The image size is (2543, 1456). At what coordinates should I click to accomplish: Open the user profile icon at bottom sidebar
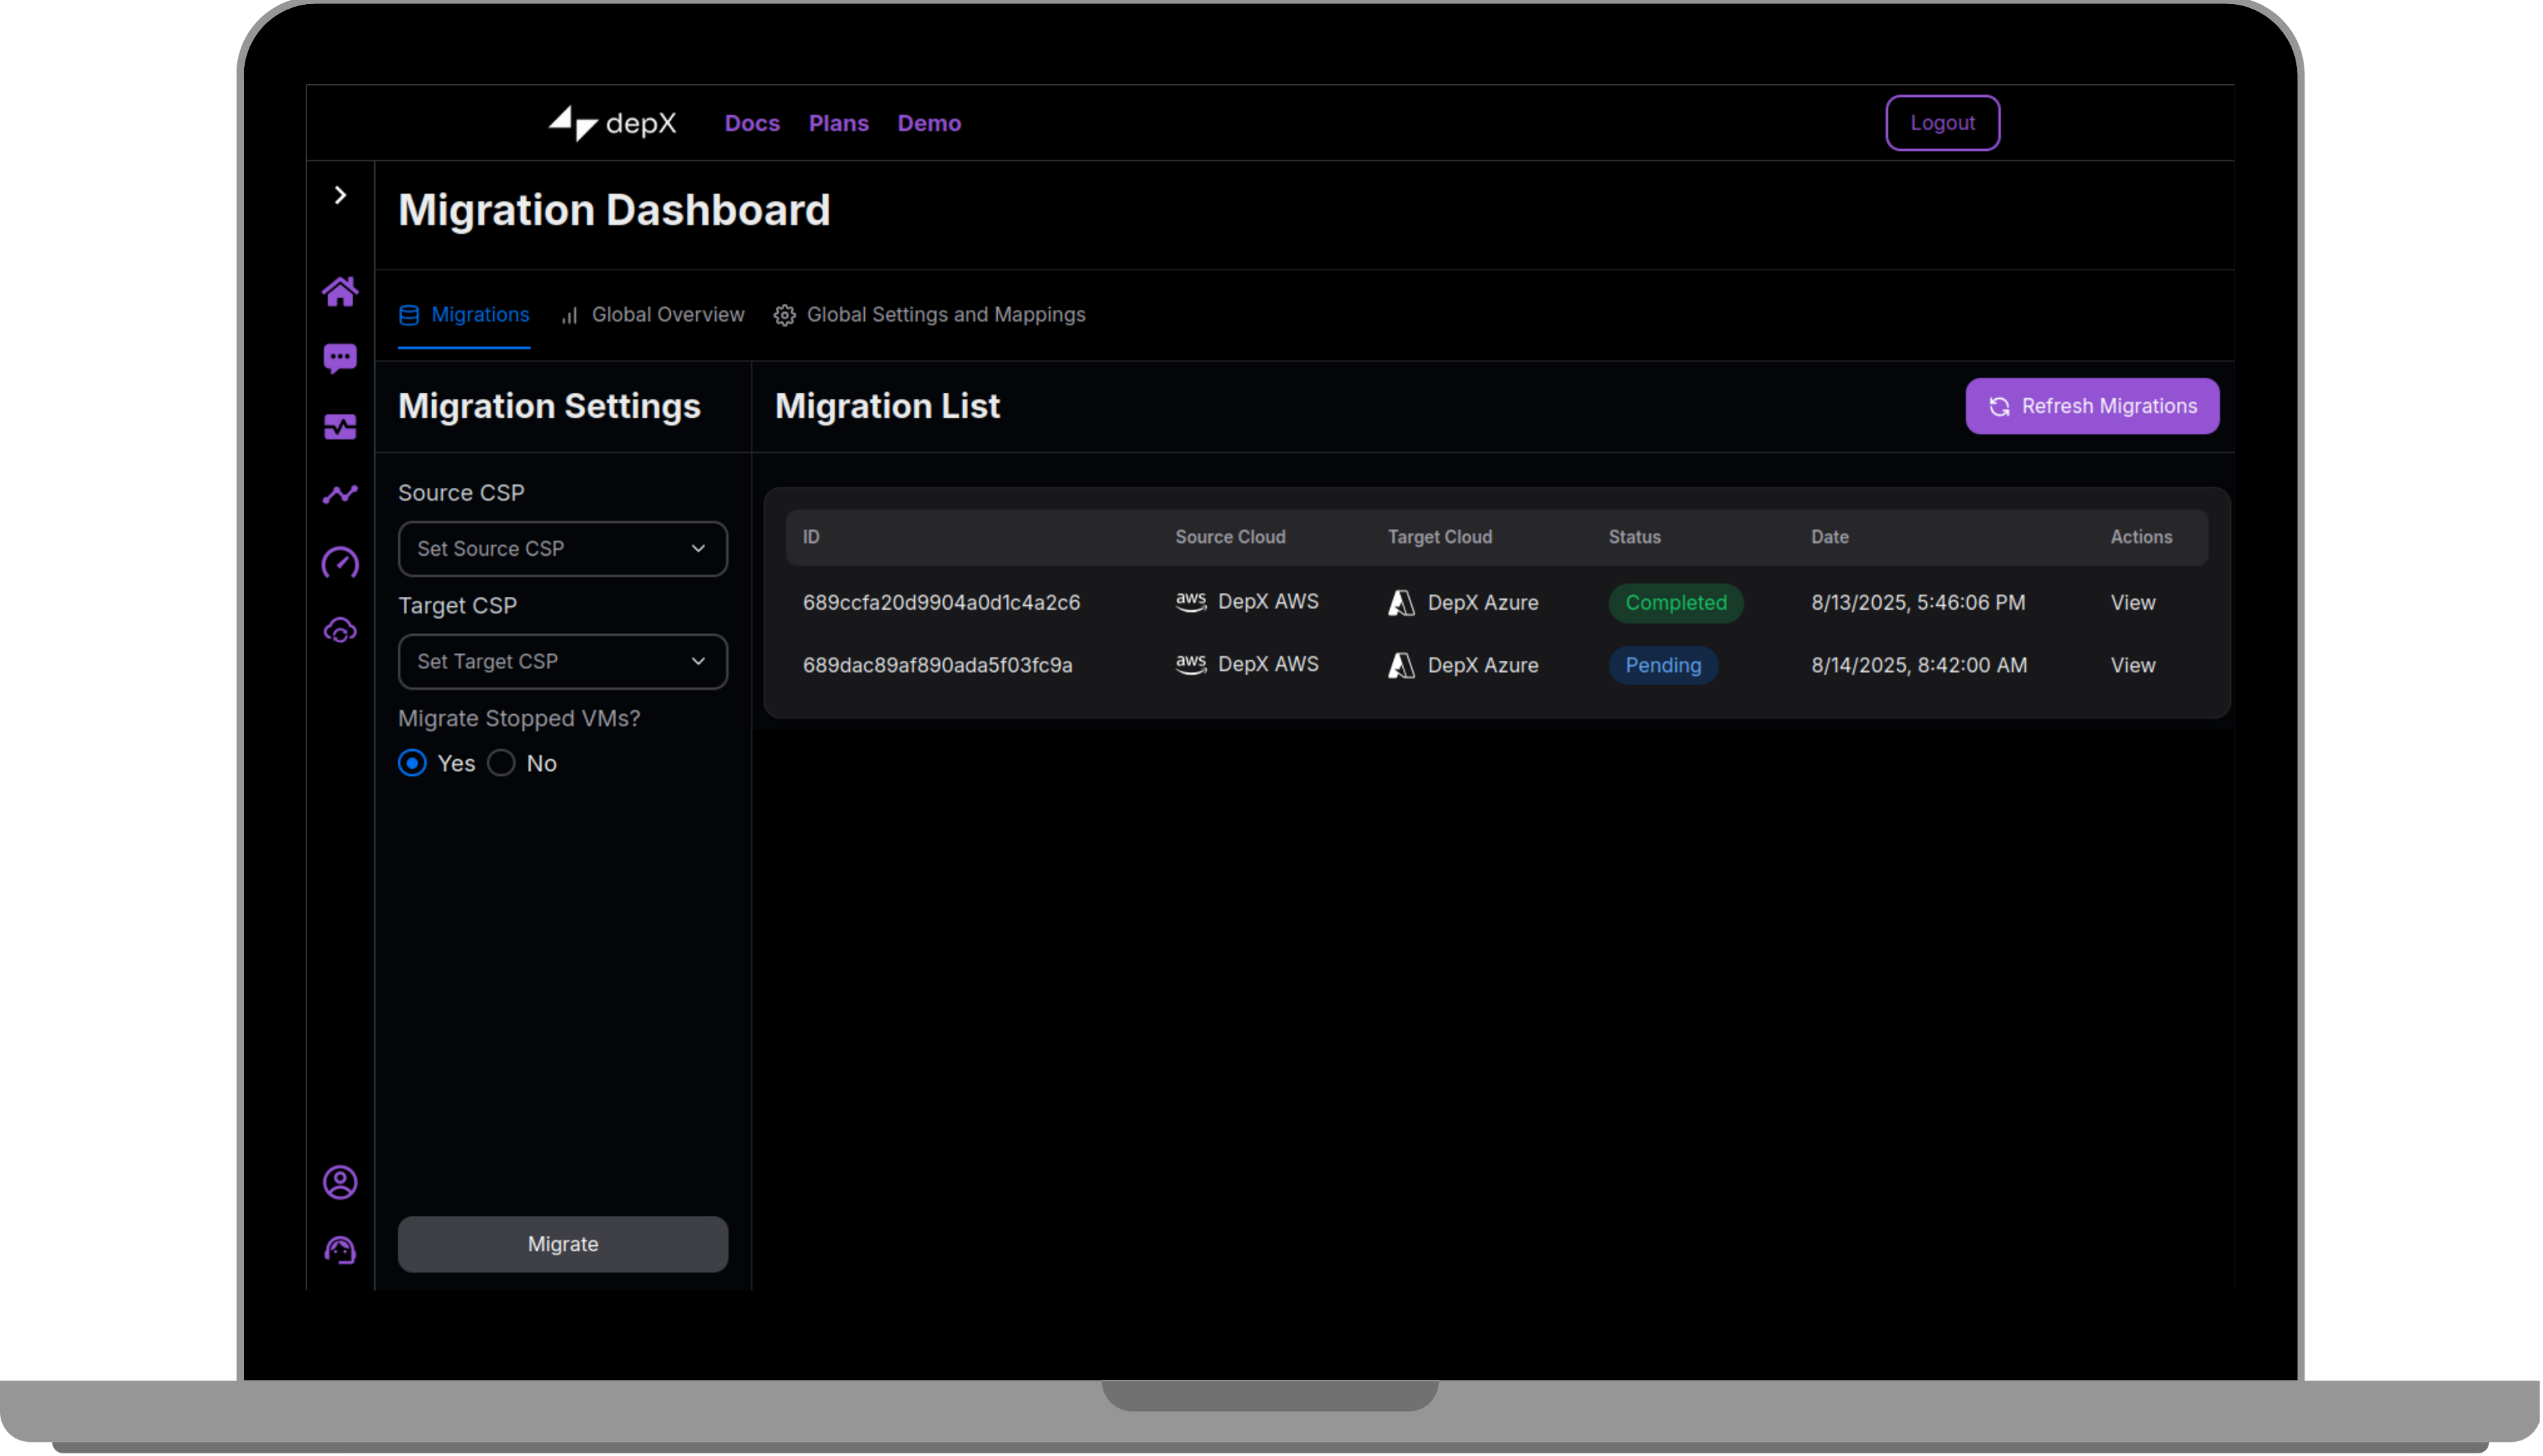click(x=340, y=1182)
